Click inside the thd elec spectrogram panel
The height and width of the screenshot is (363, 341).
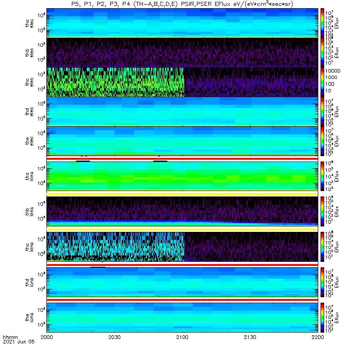click(182, 111)
